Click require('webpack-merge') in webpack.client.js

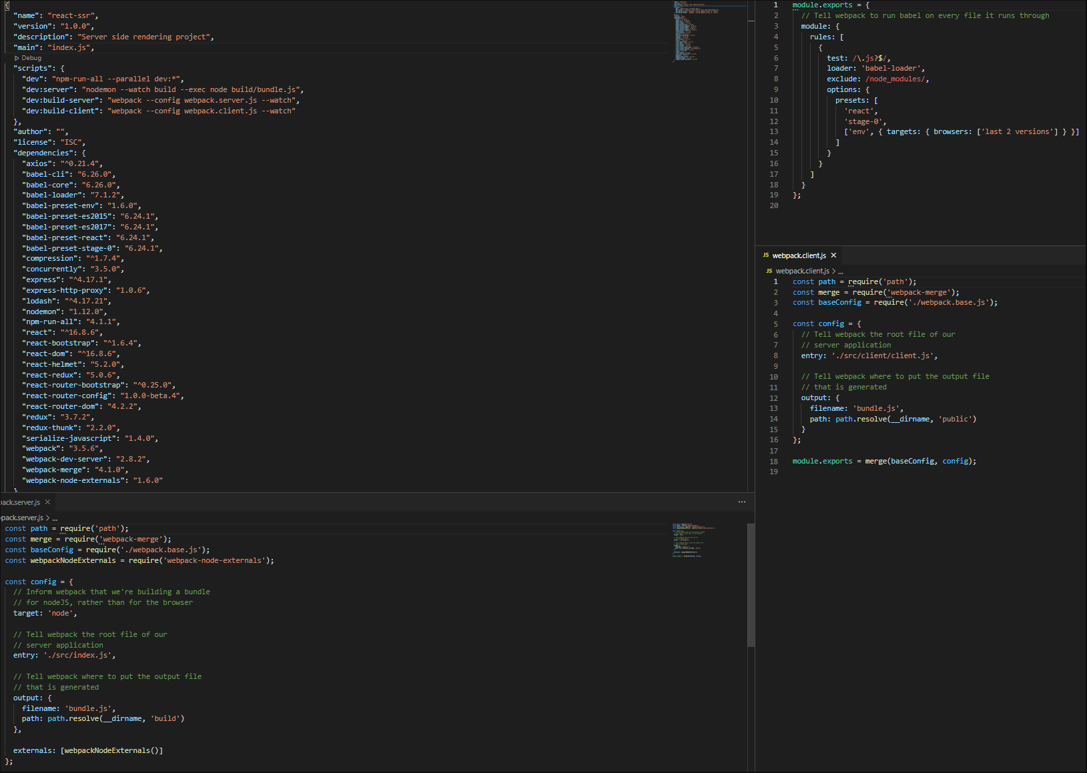905,292
